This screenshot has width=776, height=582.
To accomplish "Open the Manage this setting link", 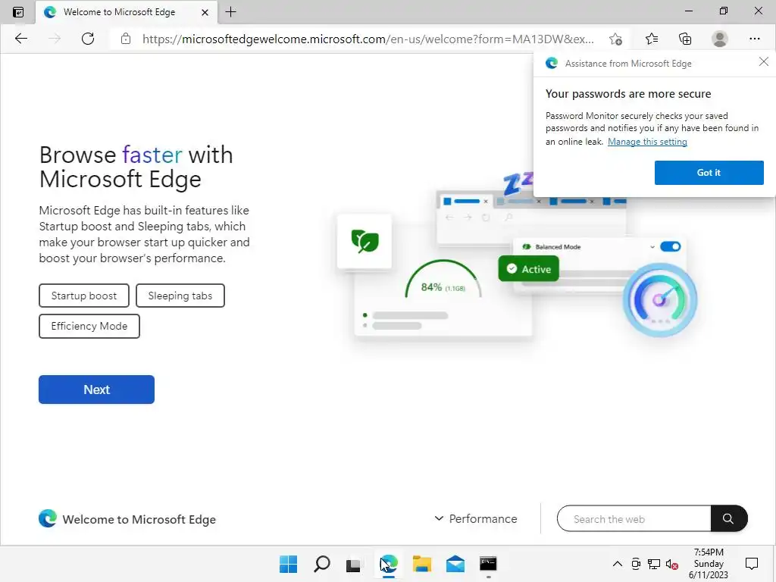I will click(647, 142).
